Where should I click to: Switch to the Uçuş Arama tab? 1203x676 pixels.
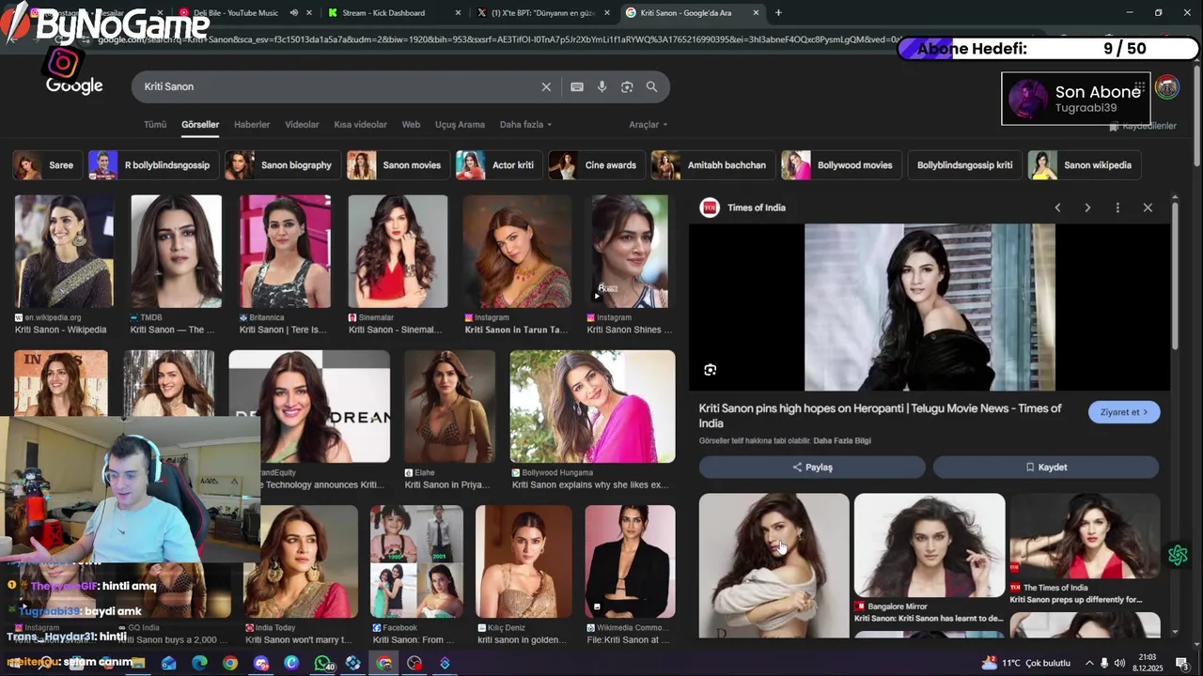(x=460, y=125)
